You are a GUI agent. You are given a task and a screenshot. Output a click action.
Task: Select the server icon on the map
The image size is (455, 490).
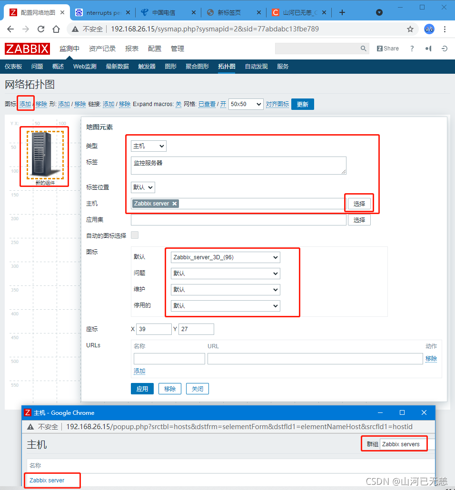pyautogui.click(x=45, y=155)
